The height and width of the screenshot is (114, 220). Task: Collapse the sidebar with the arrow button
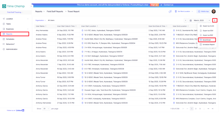click(x=31, y=6)
